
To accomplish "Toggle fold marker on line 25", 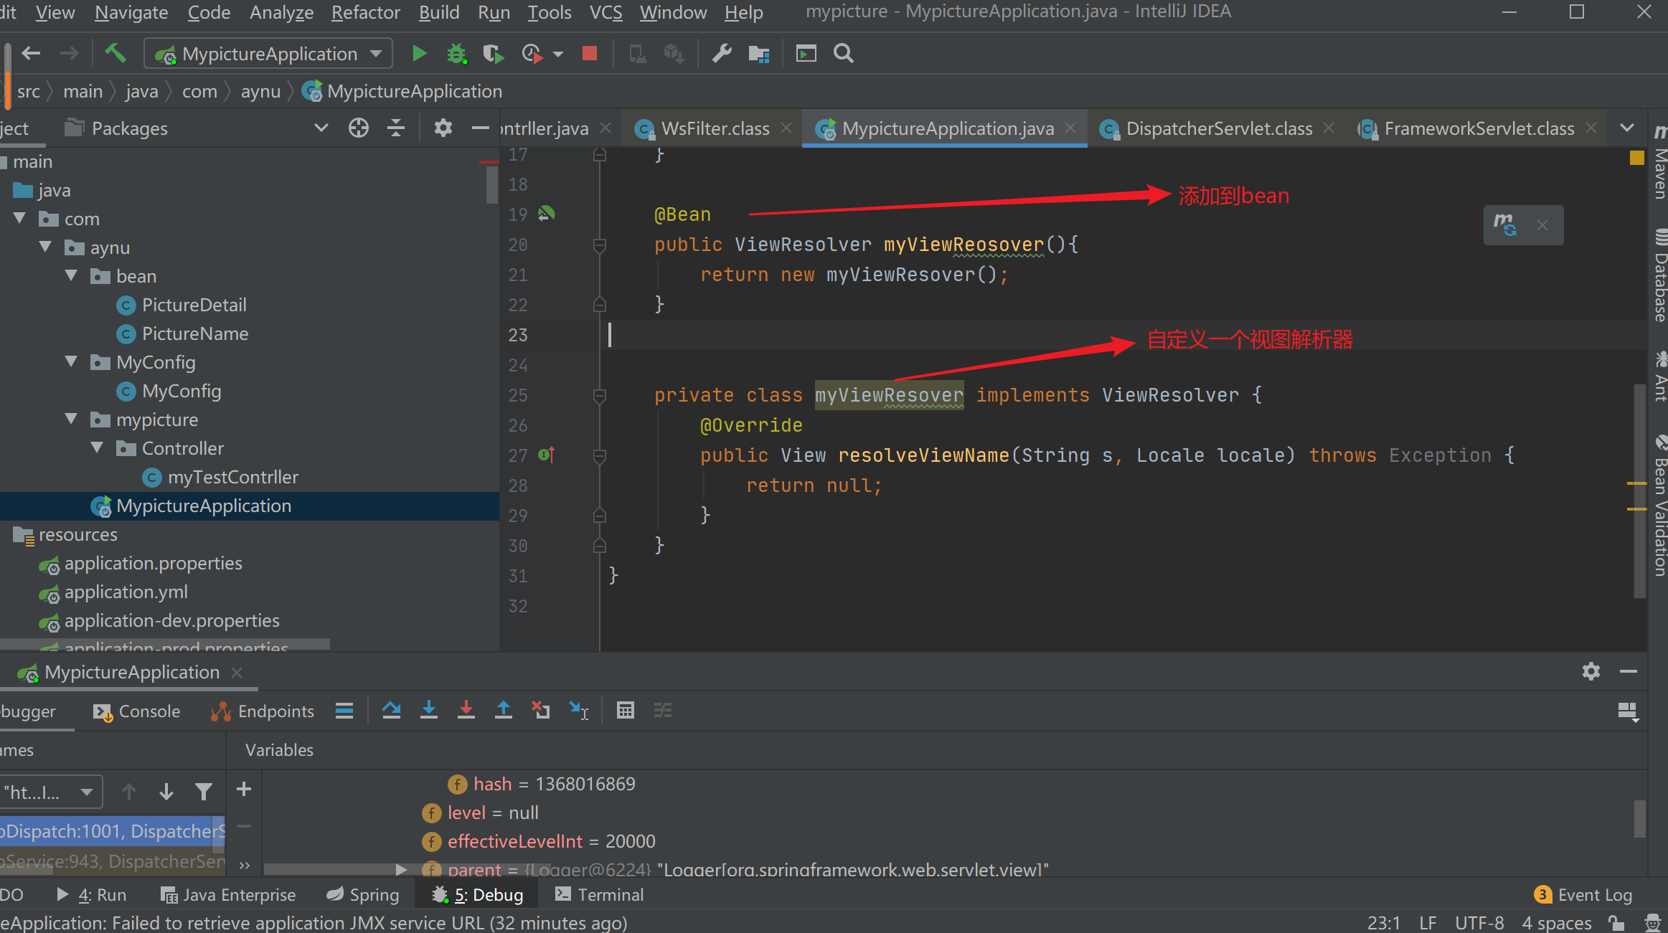I will click(600, 395).
